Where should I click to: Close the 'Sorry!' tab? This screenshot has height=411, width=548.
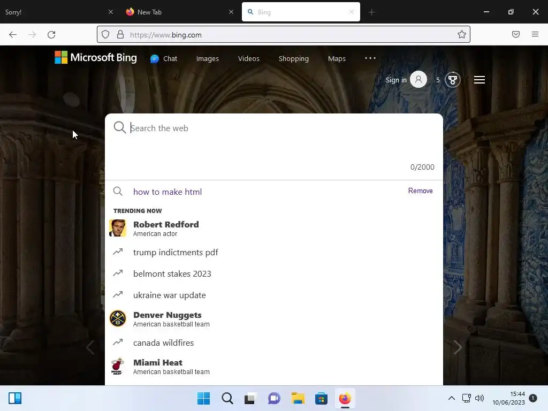(x=111, y=12)
